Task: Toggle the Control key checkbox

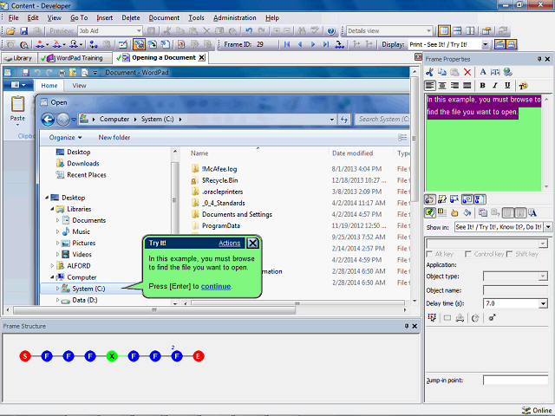Action: pos(468,254)
